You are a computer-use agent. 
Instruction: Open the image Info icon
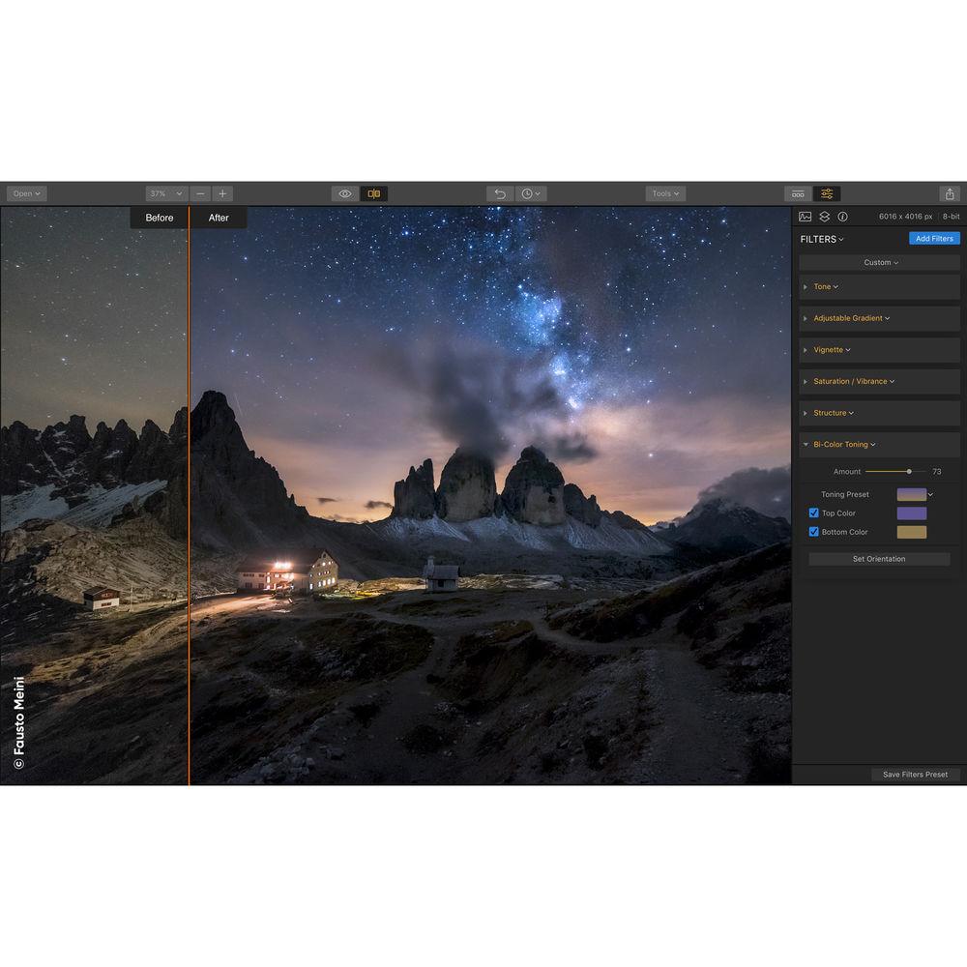click(x=844, y=217)
